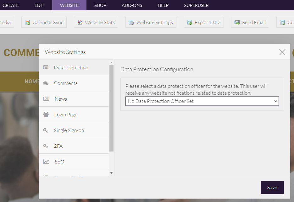Open Website Stats from the toolbar
Screen dimensions: 294x202
(96, 22)
